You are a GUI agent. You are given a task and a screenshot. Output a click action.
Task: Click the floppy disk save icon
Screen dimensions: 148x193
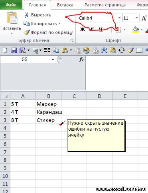coord(14,50)
